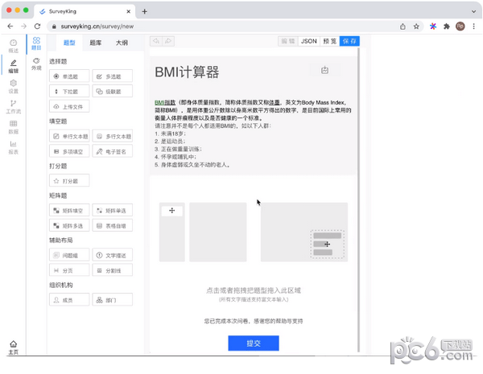The image size is (483, 374).
Task: Click the share icon in address bar
Action: pyautogui.click(x=402, y=27)
